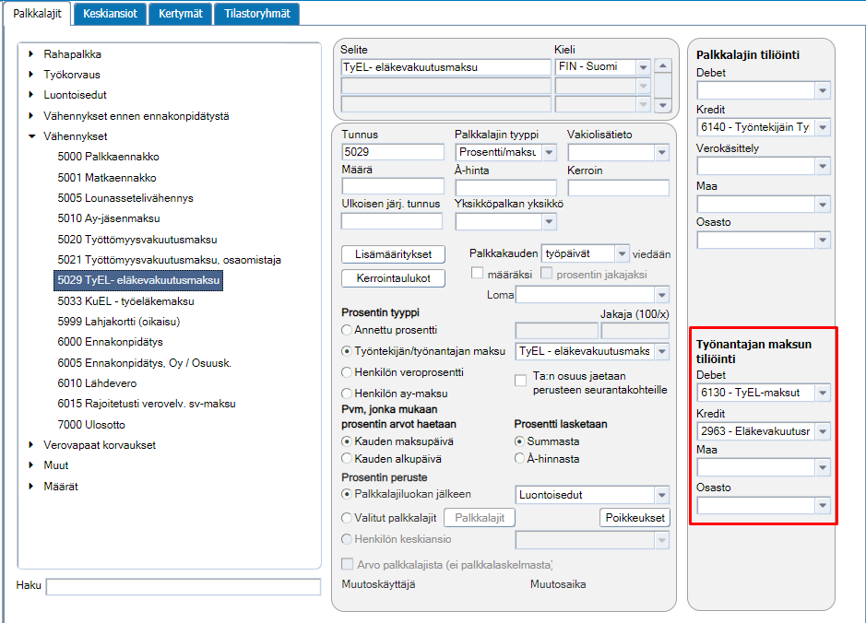Click the Tunnus field with 5029
The width and height of the screenshot is (866, 623).
click(x=393, y=152)
